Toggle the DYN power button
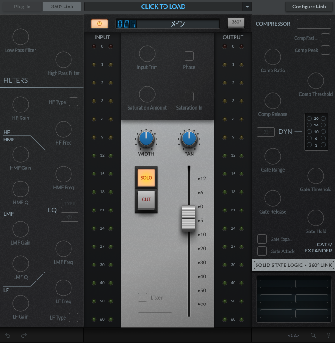Screen dimensions: 335x343 pyautogui.click(x=265, y=132)
